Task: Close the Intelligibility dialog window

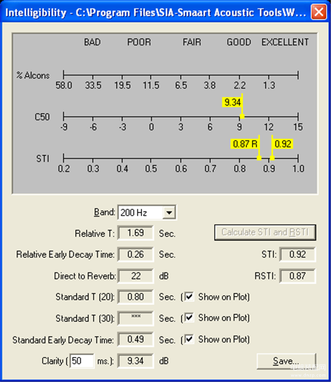Action: click(x=319, y=11)
